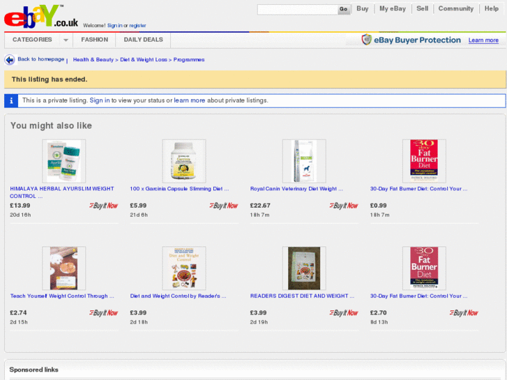Open the Sell link in top navigation
Viewport: 507px width, 380px height.
(423, 9)
